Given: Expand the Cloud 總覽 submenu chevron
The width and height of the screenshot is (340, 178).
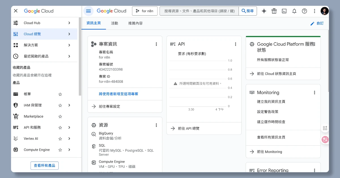Looking at the screenshot, I should pos(69,34).
